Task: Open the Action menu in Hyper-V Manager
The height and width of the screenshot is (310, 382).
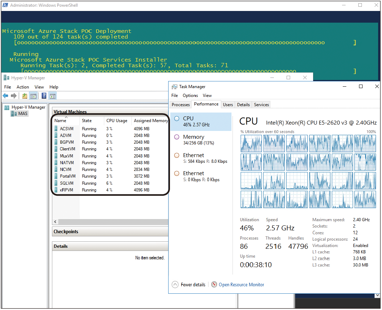Action: [23, 87]
